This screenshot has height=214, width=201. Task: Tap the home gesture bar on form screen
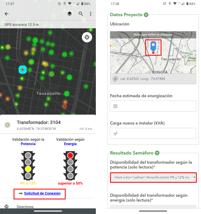tap(153, 211)
